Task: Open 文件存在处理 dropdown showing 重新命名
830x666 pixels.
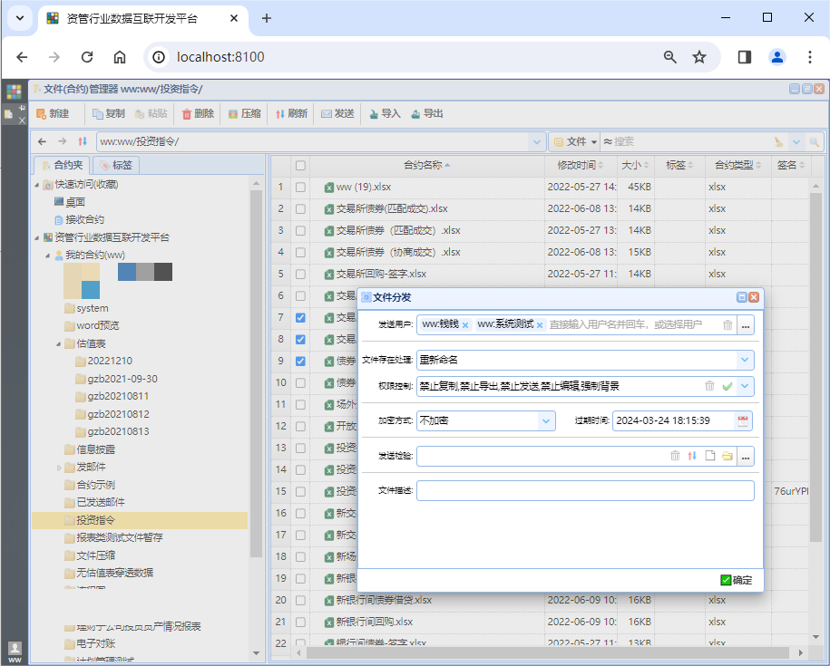Action: click(x=744, y=360)
